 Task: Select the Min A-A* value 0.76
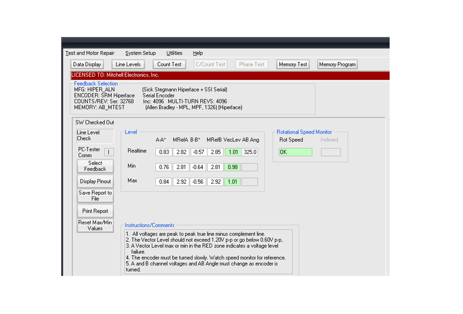click(164, 167)
